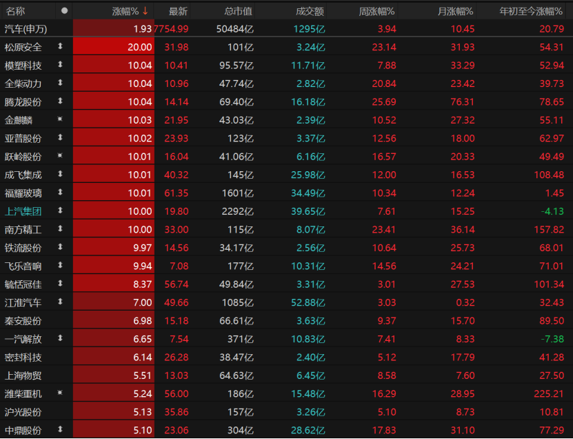
Task: Toggle the sort arrow on 涨幅% column
Action: [145, 11]
